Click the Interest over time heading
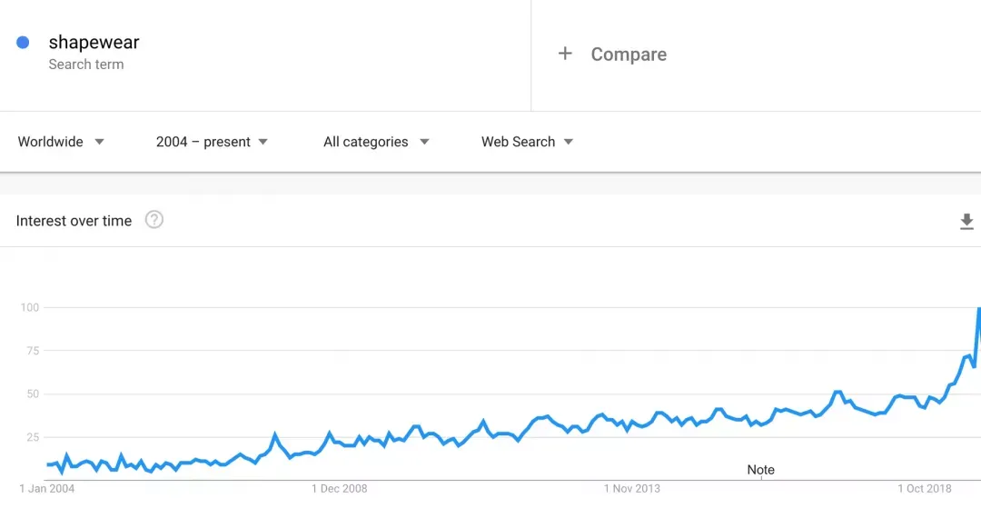Screen dimensions: 981x518 point(74,221)
